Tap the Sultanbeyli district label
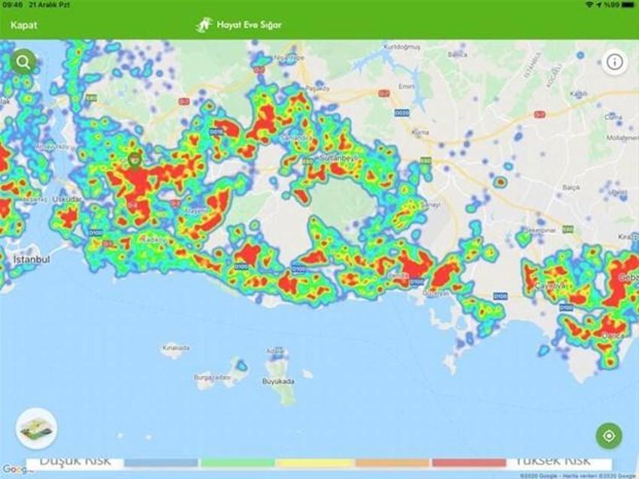This screenshot has height=479, width=639. 339,158
